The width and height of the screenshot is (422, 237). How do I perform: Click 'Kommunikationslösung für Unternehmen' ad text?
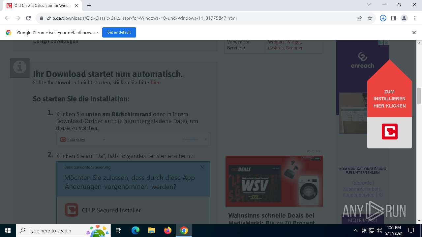coord(363,171)
